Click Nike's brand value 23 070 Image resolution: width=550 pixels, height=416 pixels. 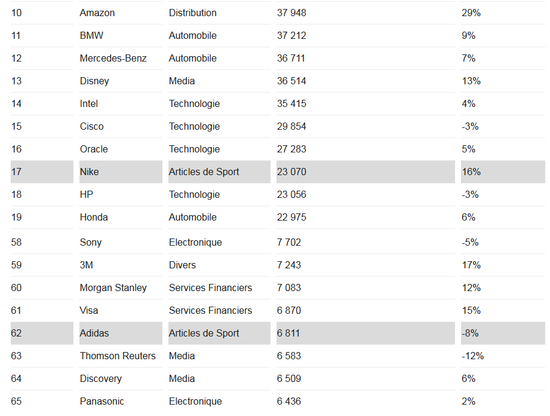click(291, 172)
